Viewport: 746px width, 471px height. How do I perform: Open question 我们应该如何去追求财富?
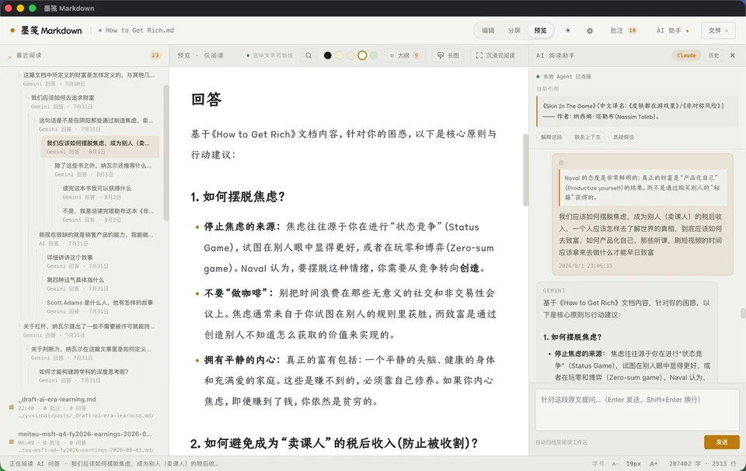coord(92,102)
